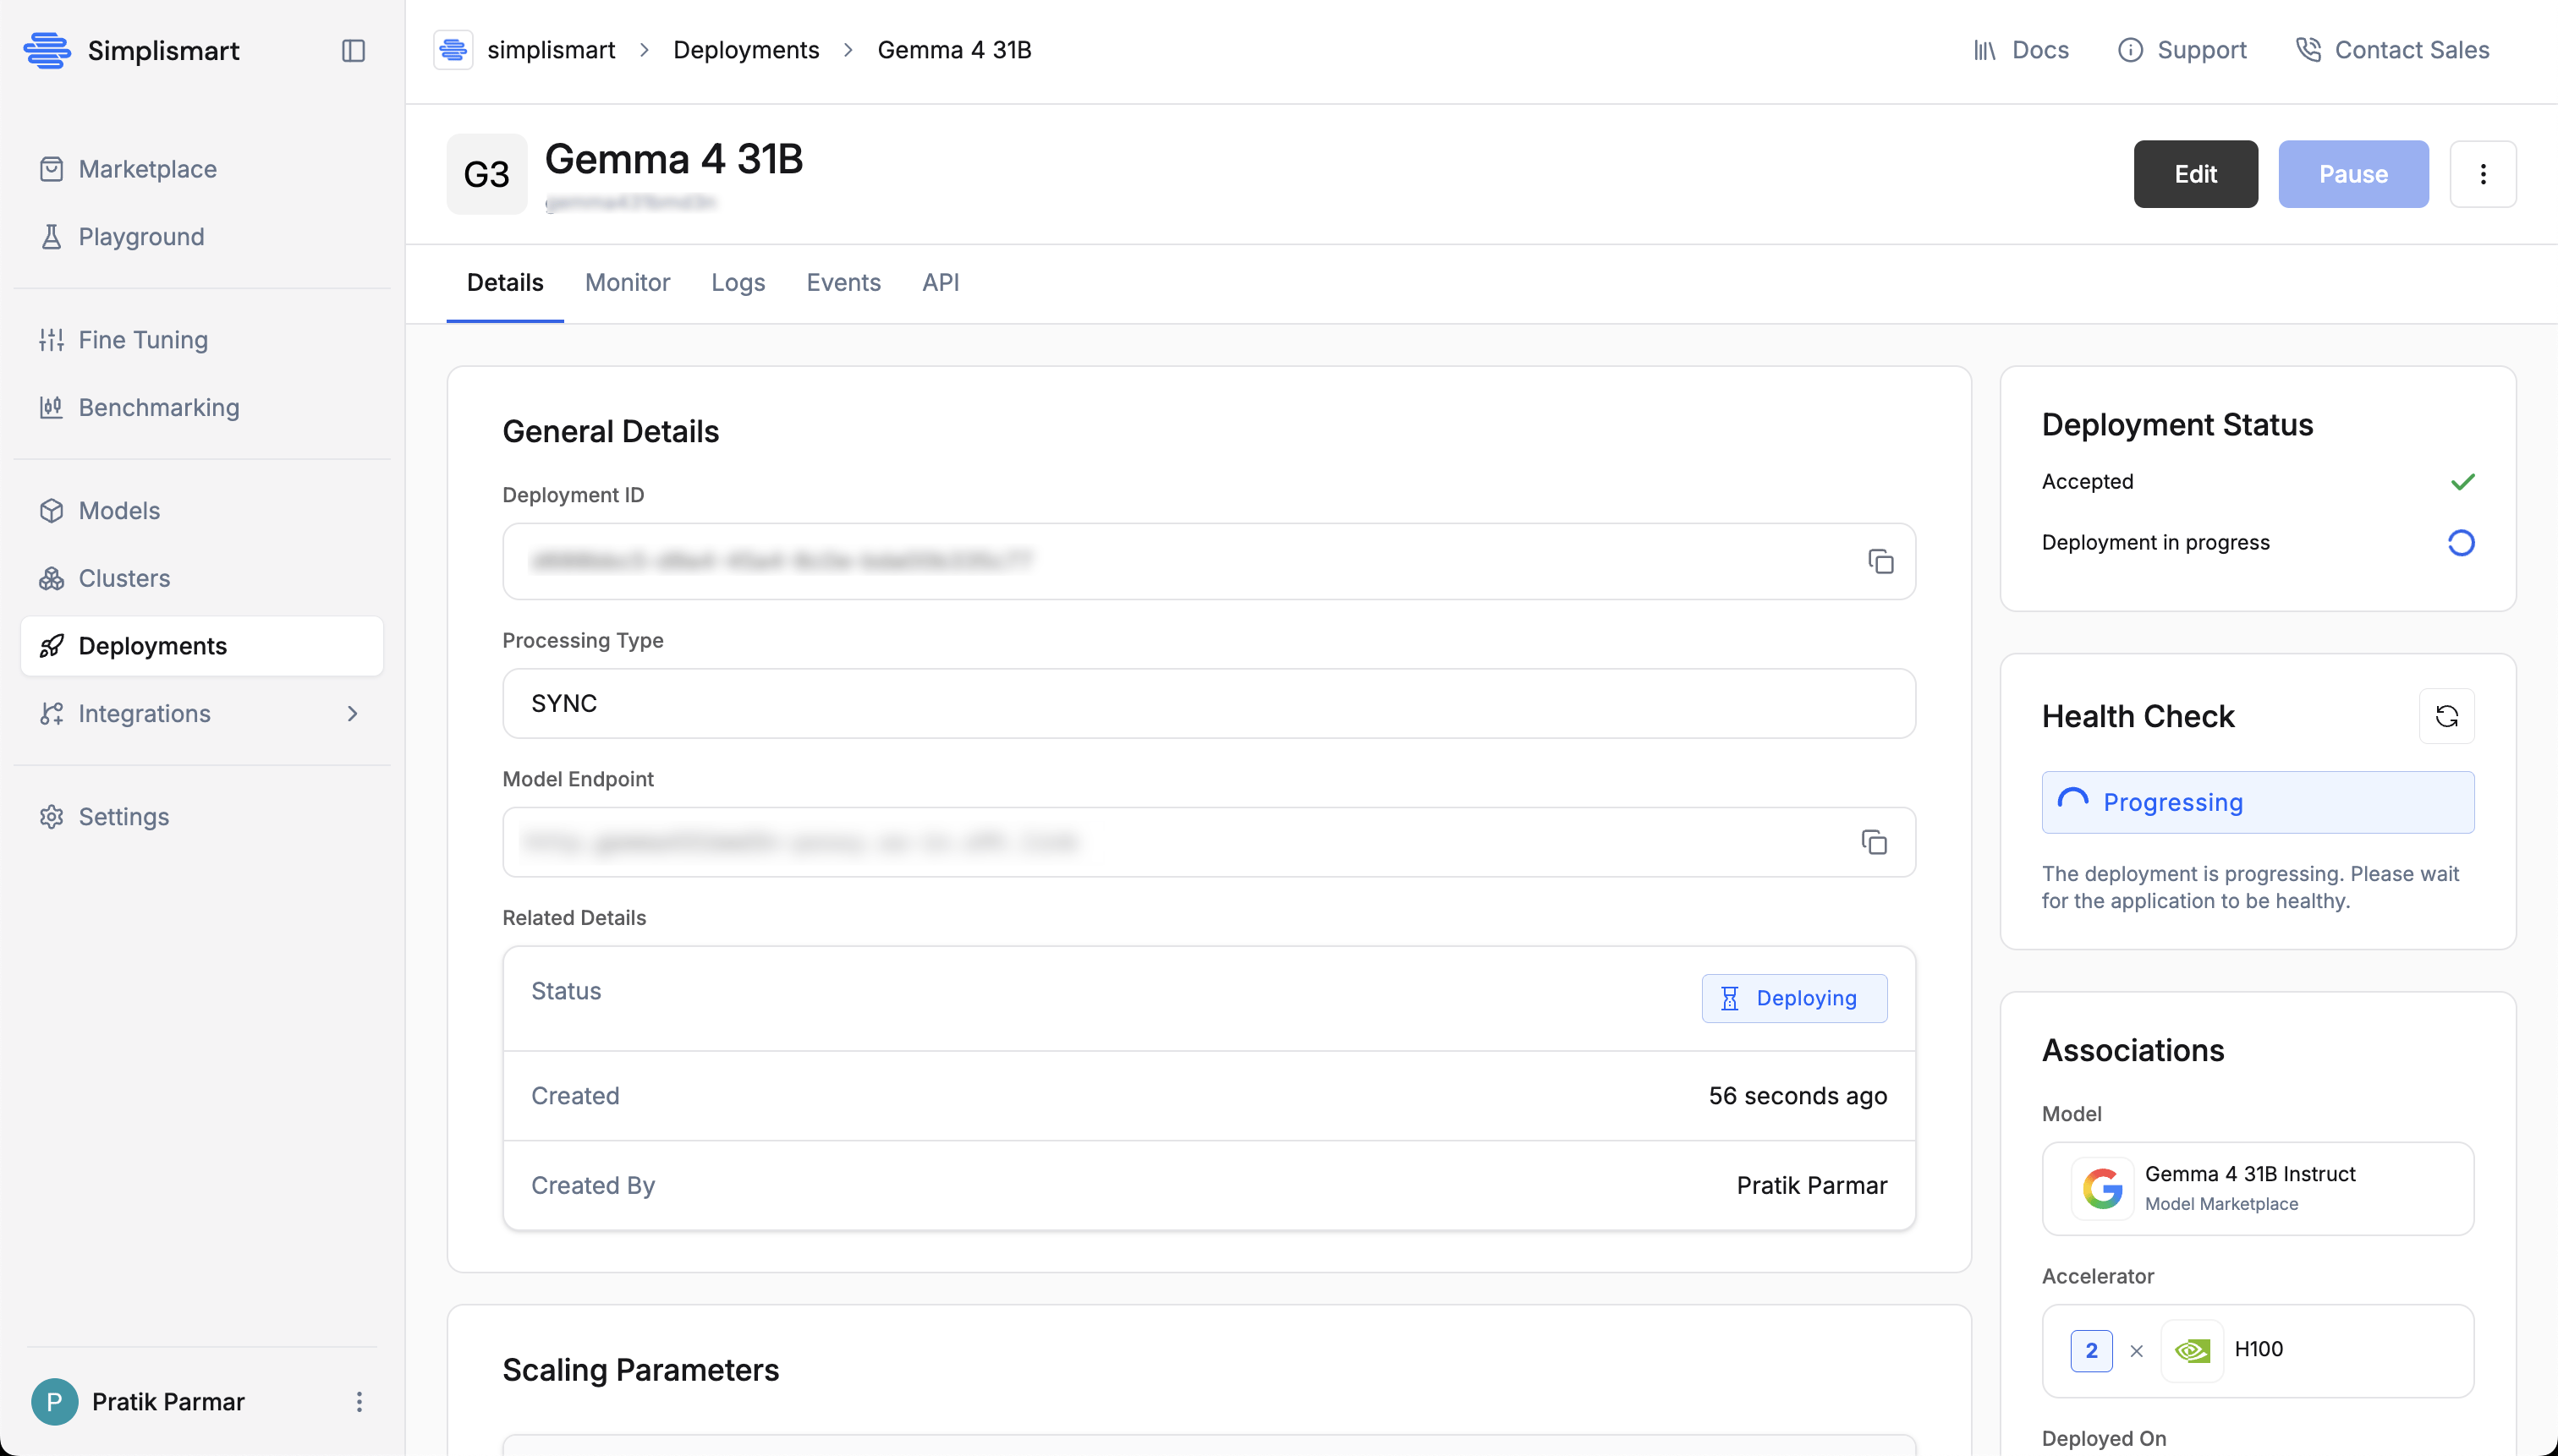The width and height of the screenshot is (2558, 1456).
Task: Click the Models cube icon
Action: (51, 511)
